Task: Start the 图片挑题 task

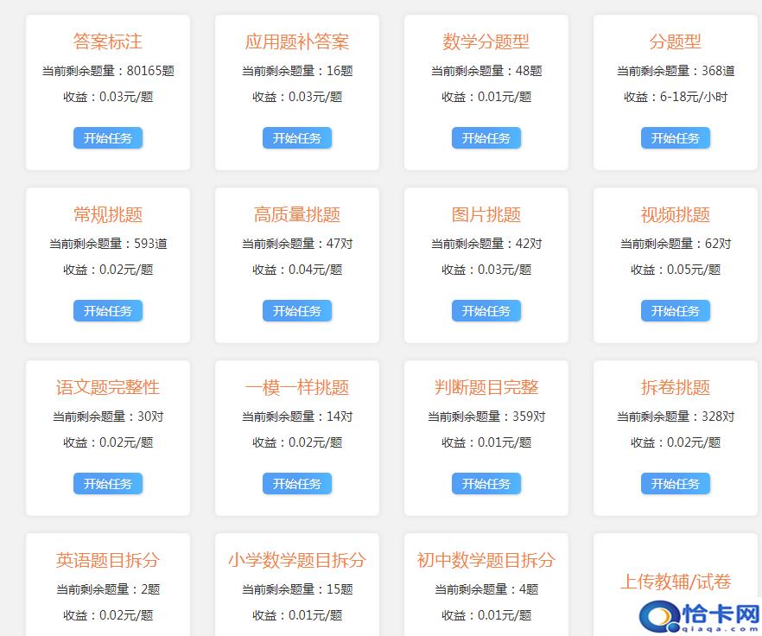Action: (x=486, y=311)
